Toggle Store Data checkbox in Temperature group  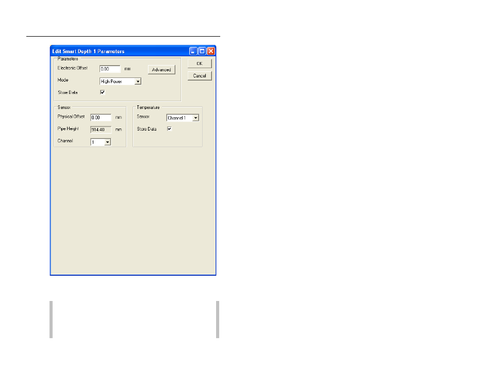(x=170, y=129)
